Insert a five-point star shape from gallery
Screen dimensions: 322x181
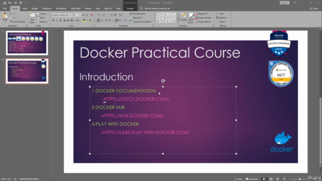tap(175, 21)
